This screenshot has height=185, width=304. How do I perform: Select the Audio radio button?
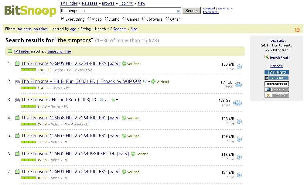point(106,19)
